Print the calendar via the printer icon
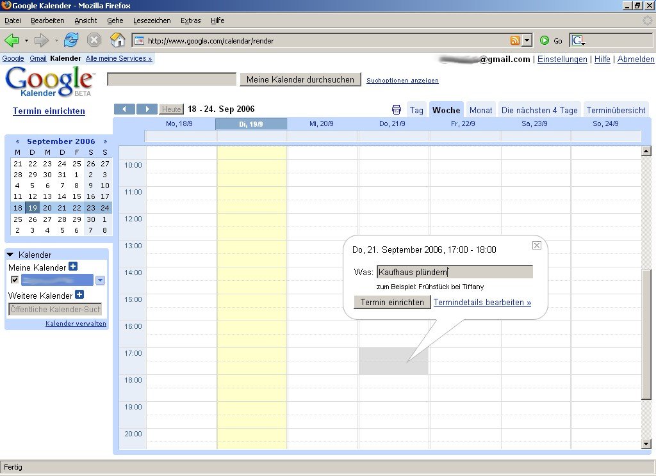 tap(396, 109)
